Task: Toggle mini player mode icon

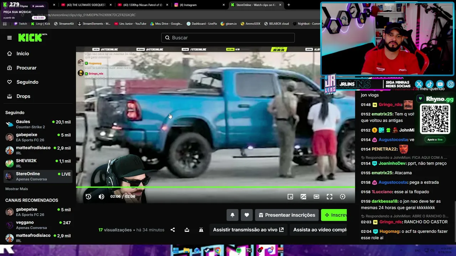Action: [x=290, y=197]
